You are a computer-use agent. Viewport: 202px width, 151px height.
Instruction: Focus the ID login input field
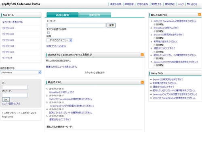(15, 87)
